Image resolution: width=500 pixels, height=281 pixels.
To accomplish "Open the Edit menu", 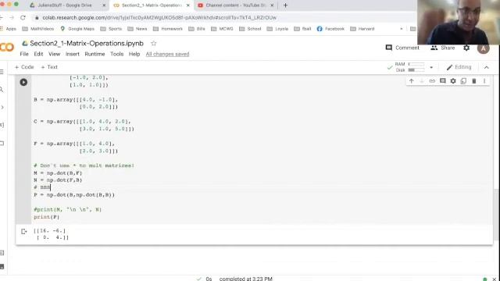I will pos(38,54).
